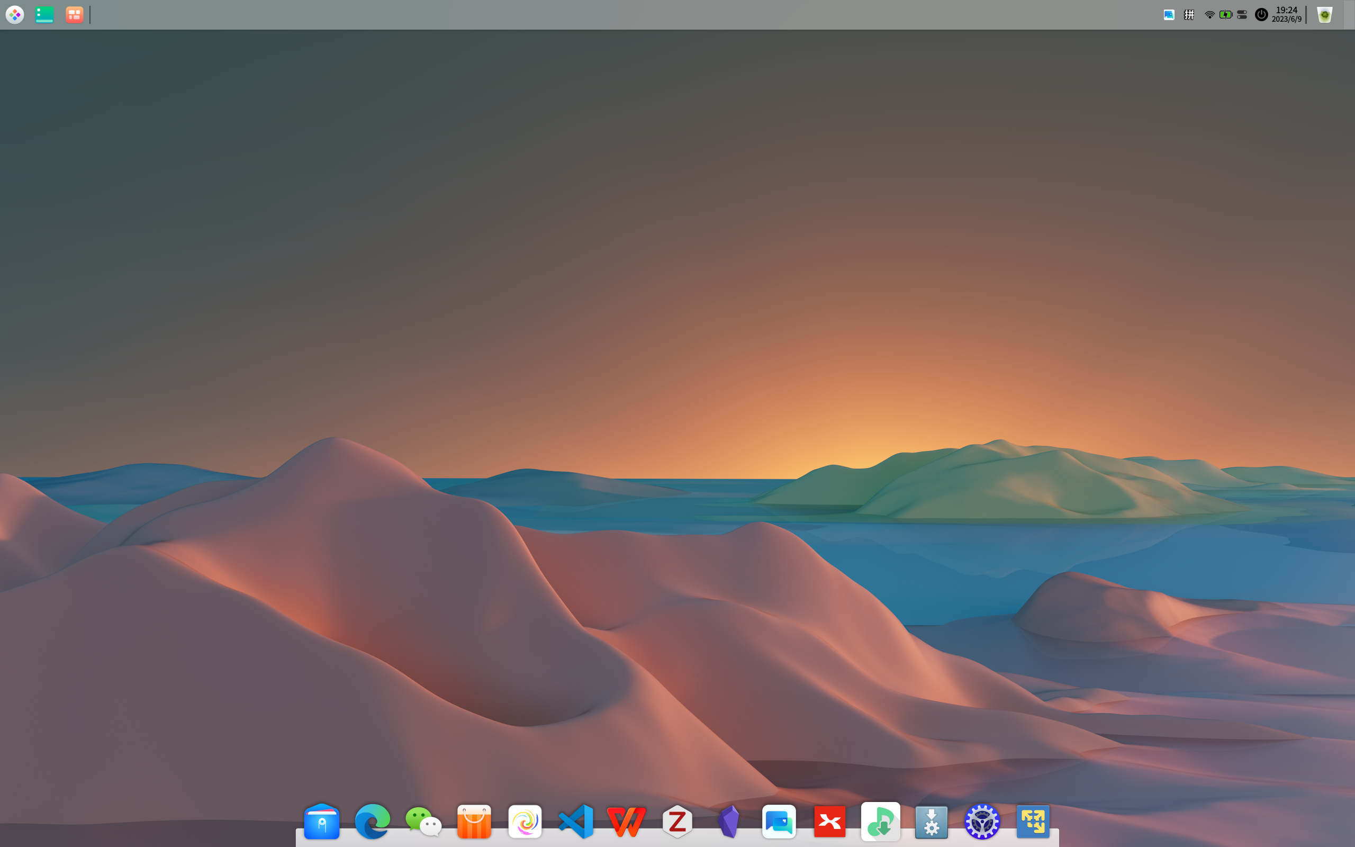The width and height of the screenshot is (1355, 847).
Task: Open the music downloader app
Action: 881,821
